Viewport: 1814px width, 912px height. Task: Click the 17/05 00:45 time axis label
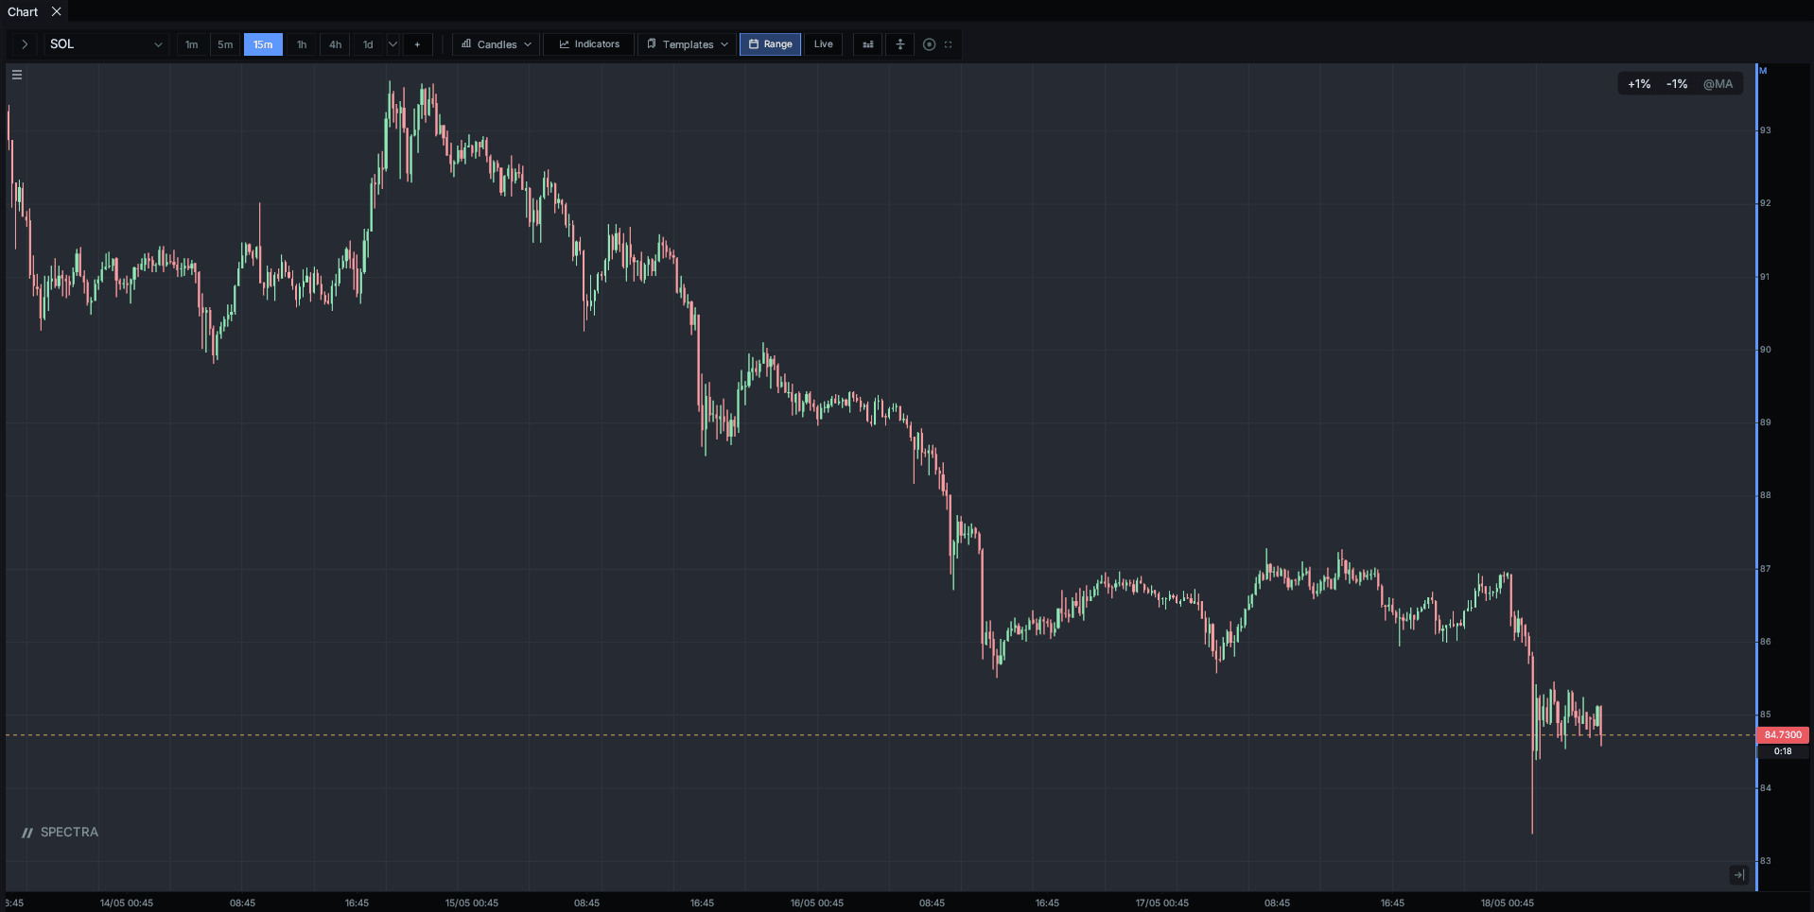click(1162, 903)
